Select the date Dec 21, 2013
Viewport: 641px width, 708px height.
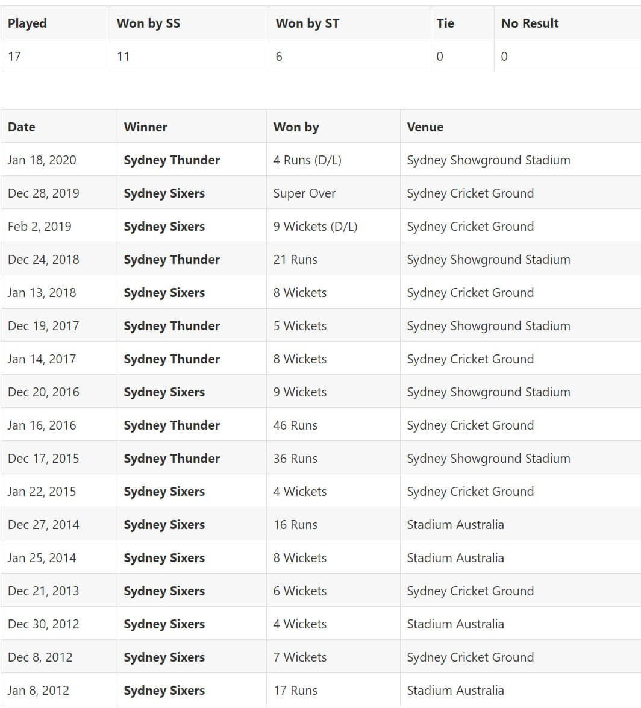tap(43, 591)
